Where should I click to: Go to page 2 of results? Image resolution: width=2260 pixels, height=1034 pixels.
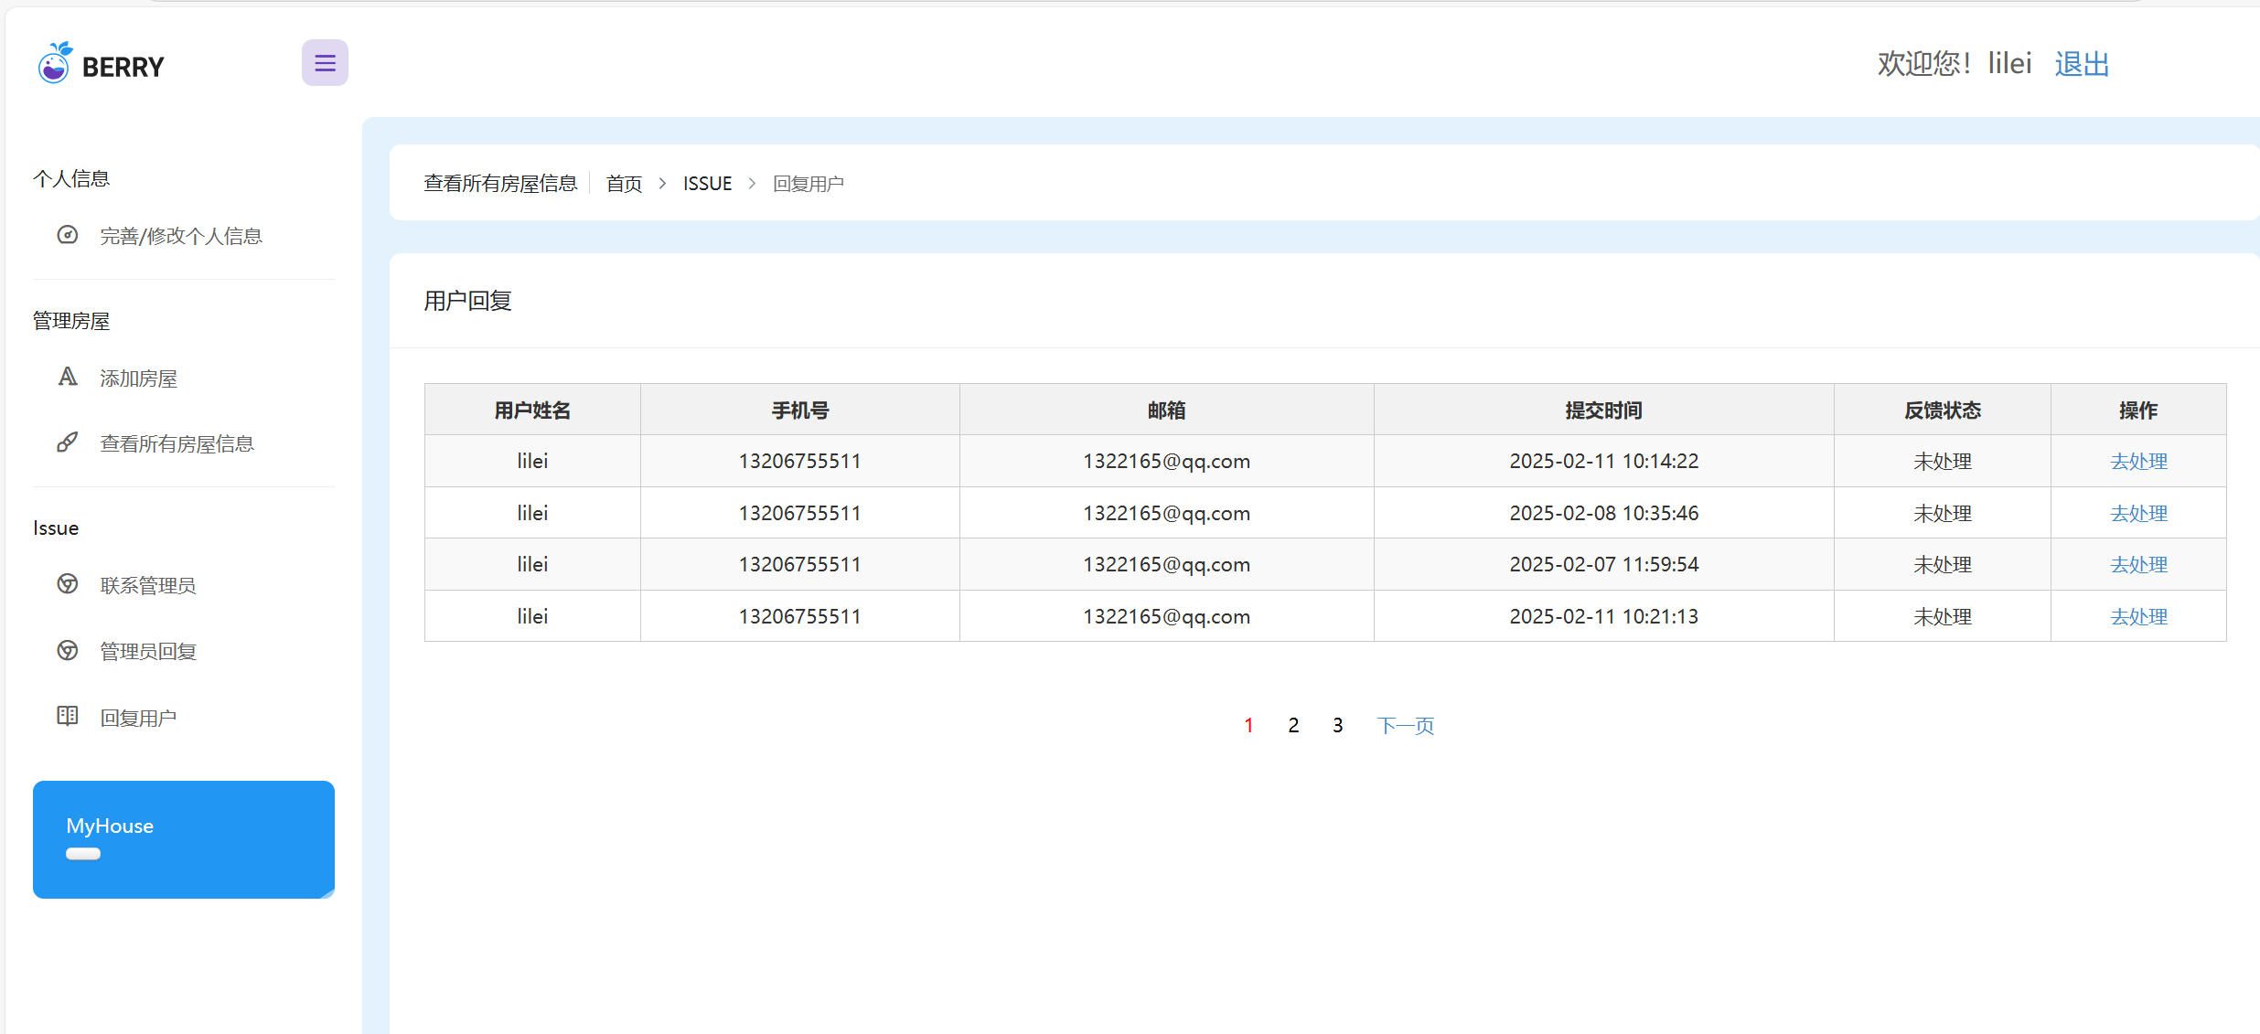pyautogui.click(x=1293, y=726)
